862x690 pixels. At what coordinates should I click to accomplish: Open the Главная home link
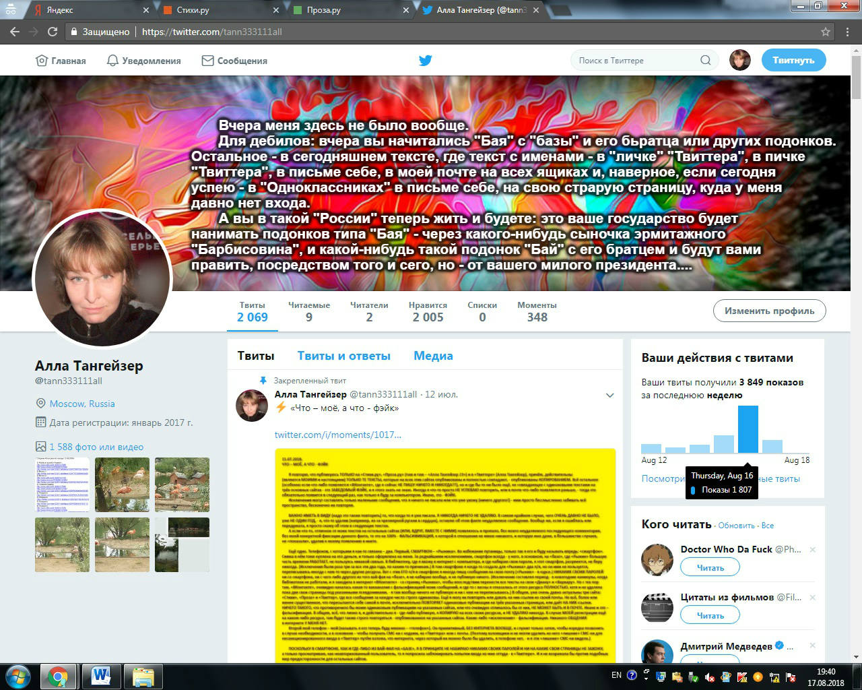[61, 61]
